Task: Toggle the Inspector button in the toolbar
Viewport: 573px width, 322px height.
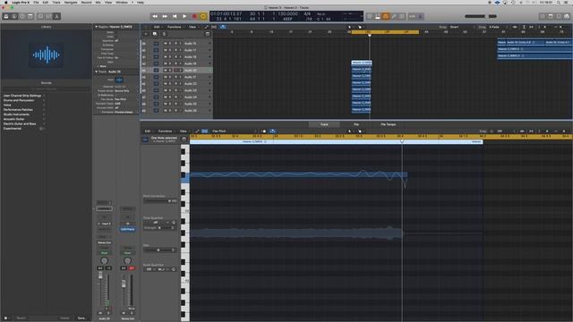Action: point(14,16)
